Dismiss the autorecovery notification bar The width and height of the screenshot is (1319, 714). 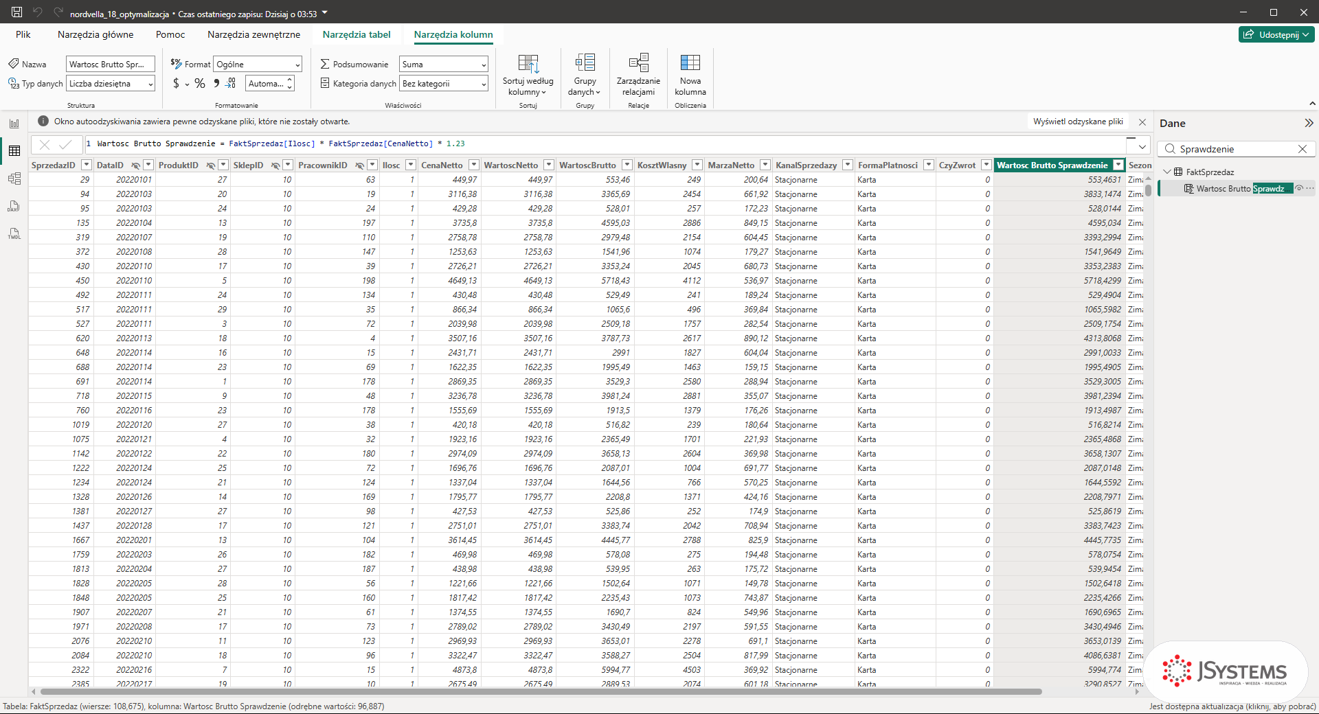click(1142, 122)
